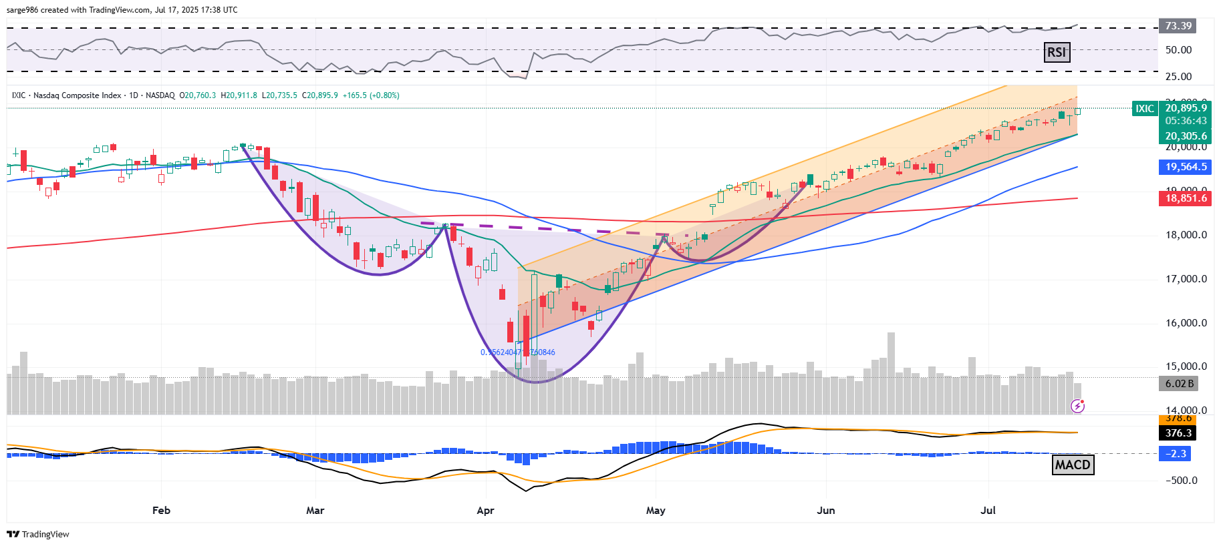The width and height of the screenshot is (1221, 546).
Task: Click the bar countdown timer 05:36:43
Action: [x=1186, y=121]
